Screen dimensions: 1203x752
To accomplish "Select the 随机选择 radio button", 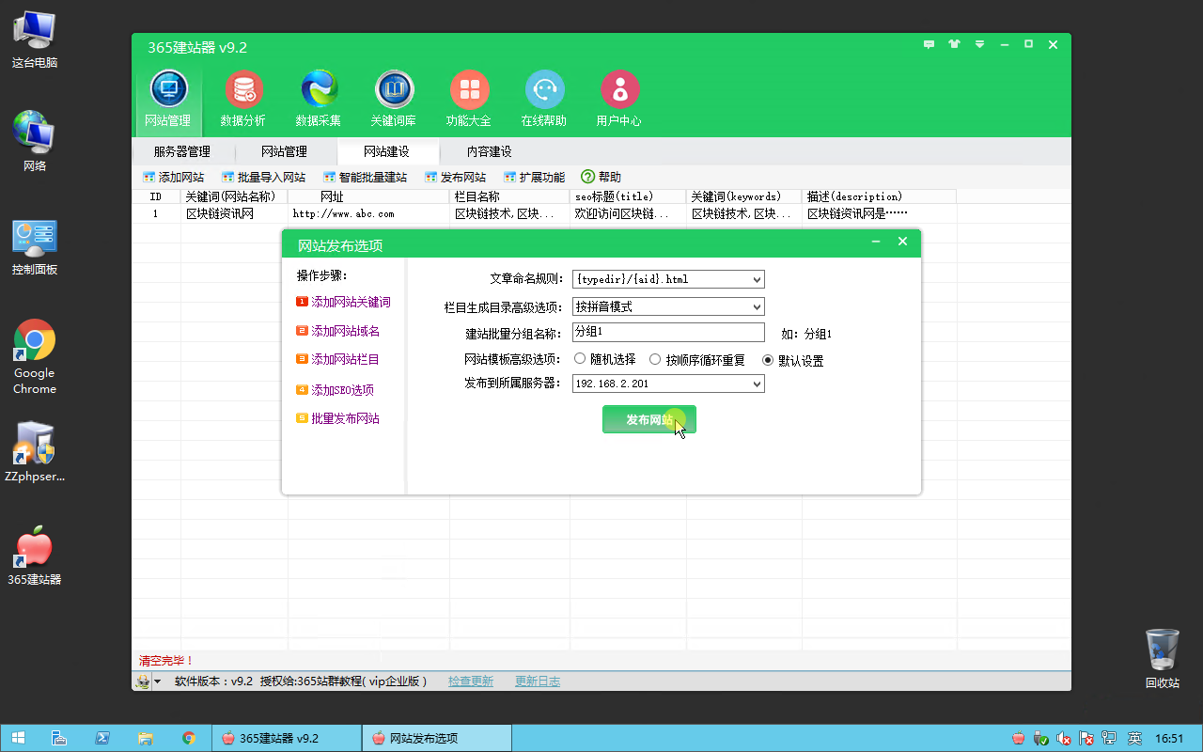I will point(580,359).
